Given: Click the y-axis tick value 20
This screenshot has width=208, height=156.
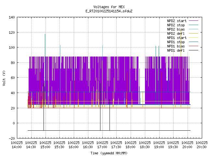Looking at the screenshot, I should coord(13,108).
